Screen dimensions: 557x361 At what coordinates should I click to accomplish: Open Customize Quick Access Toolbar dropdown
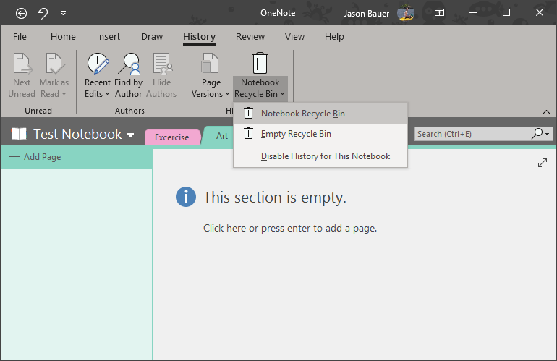coord(63,14)
